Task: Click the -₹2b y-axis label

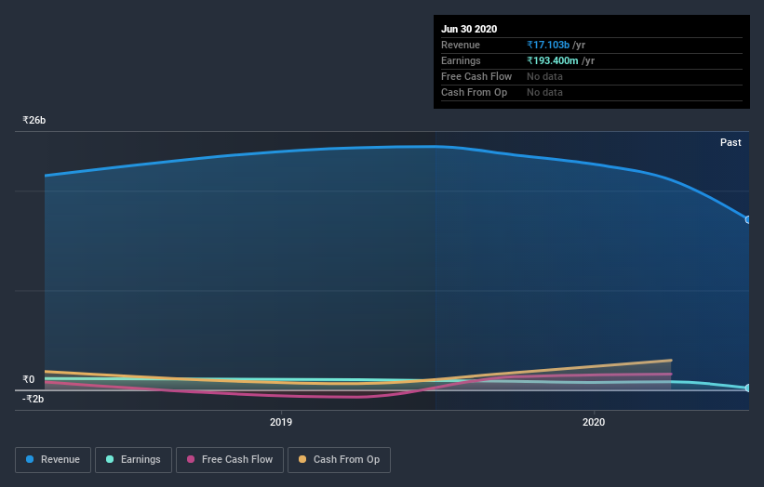Action: [34, 399]
